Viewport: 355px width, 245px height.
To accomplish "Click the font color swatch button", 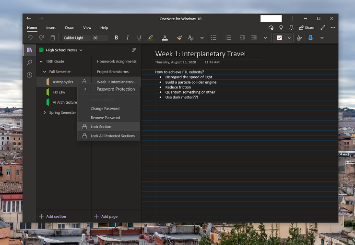I will tap(165, 37).
